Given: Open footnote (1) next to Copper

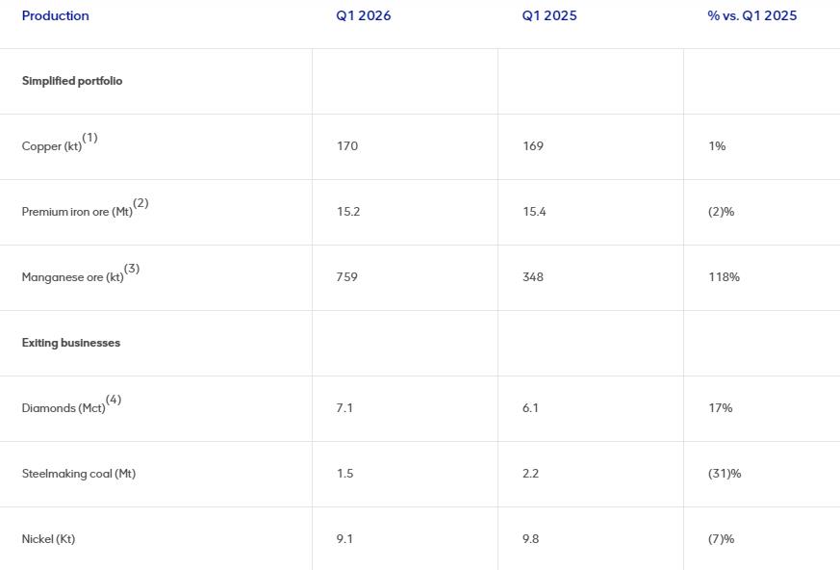Looking at the screenshot, I should click(x=89, y=138).
